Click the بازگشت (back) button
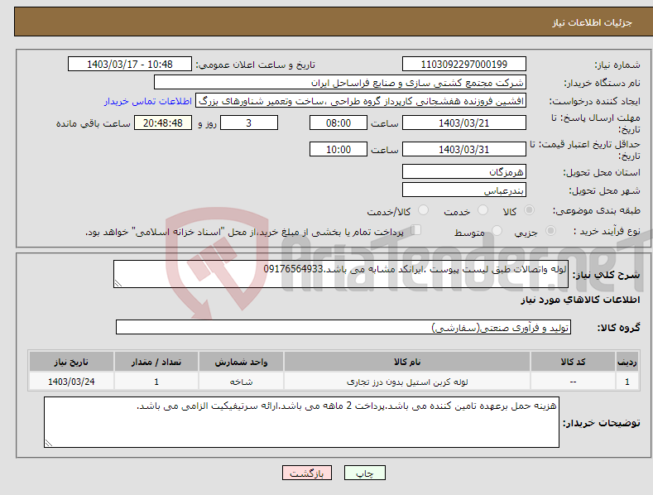Image resolution: width=653 pixels, height=495 pixels. 307,473
